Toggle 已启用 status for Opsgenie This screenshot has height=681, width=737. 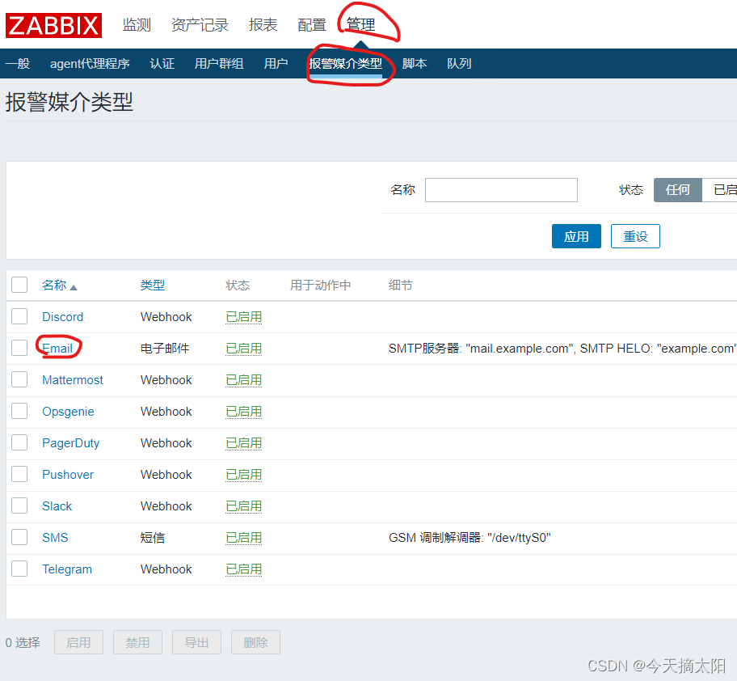click(243, 412)
